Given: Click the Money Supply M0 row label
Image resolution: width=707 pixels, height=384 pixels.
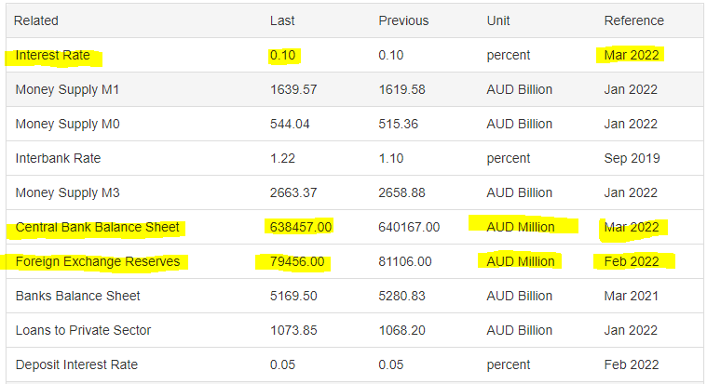Looking at the screenshot, I should 68,124.
